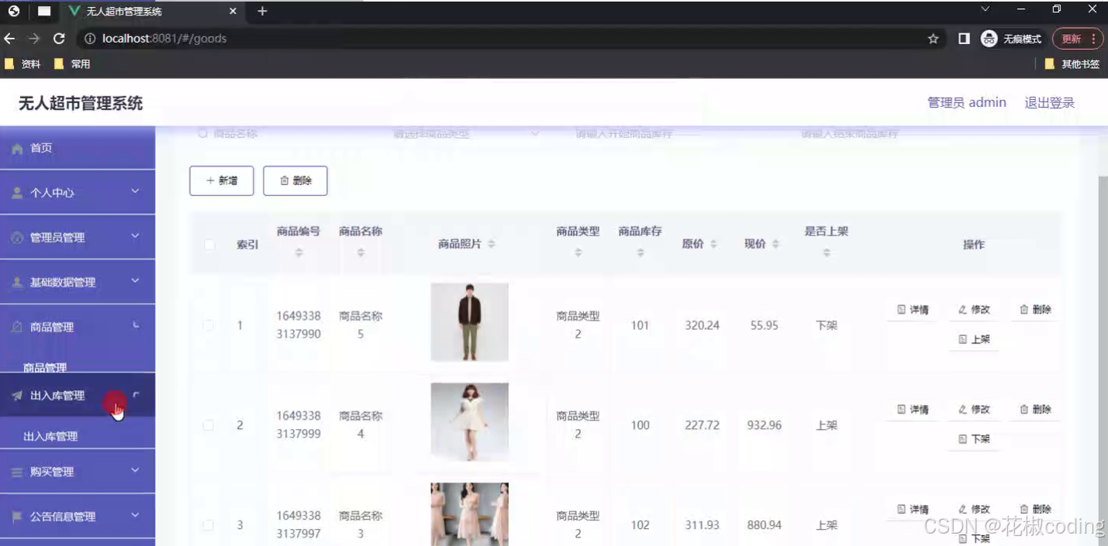The width and height of the screenshot is (1108, 546).
Task: Open the 商品类型 filter dropdown
Action: pyautogui.click(x=465, y=134)
